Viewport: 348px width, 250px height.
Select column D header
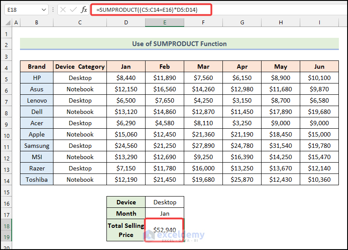[126, 23]
